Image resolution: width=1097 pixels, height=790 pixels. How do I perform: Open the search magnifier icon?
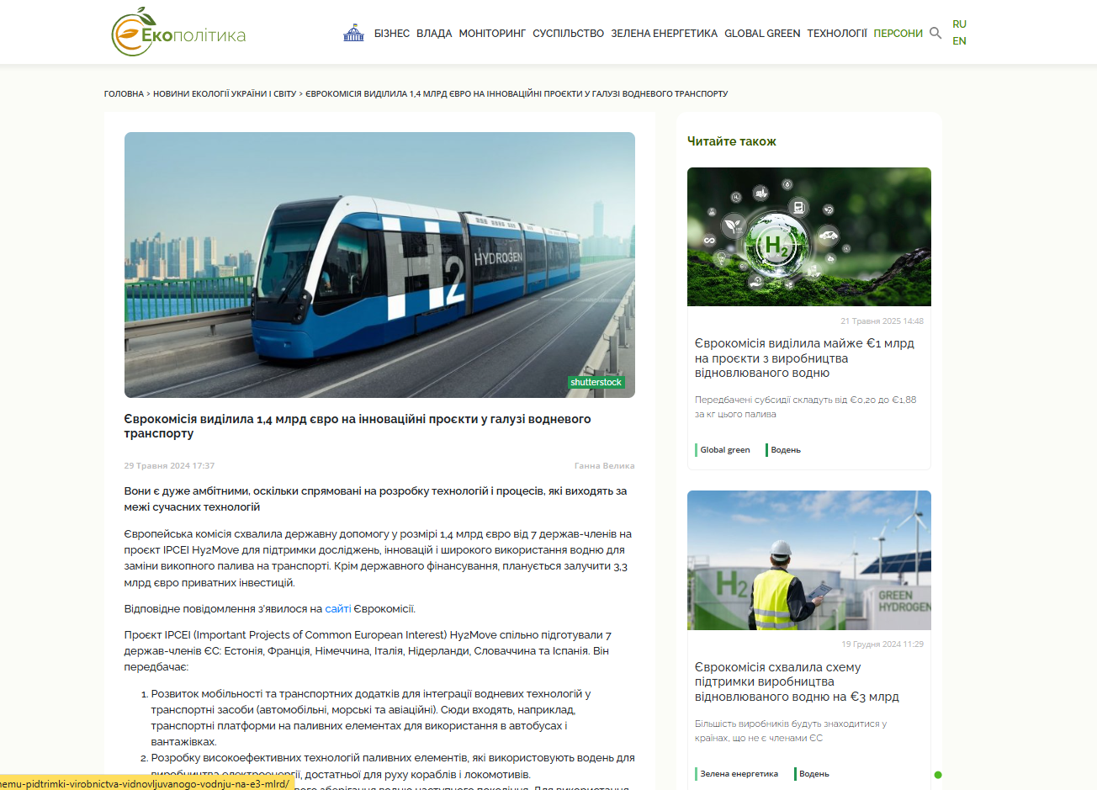click(935, 33)
